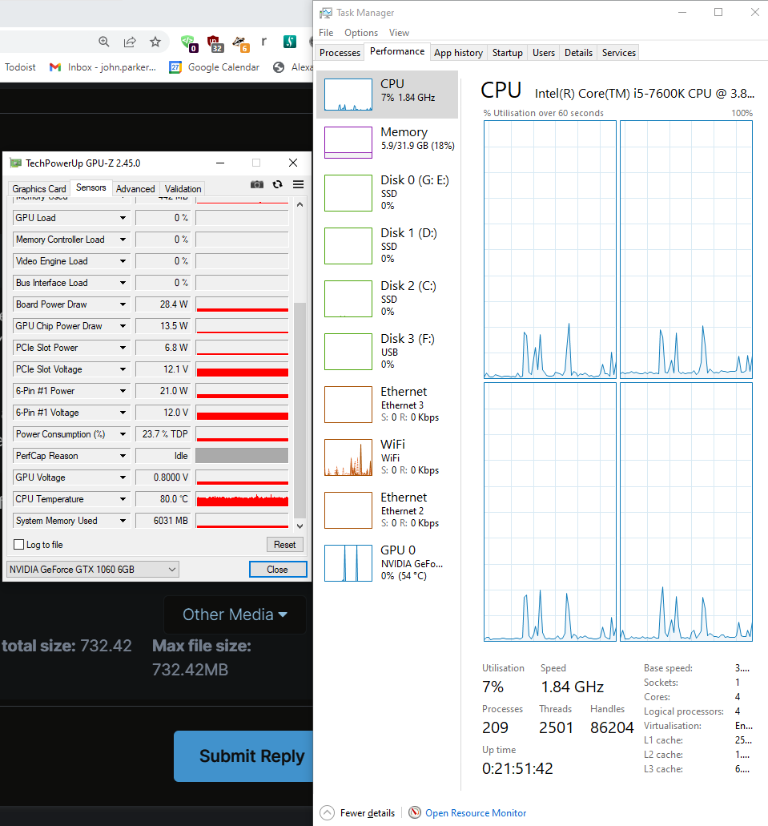The width and height of the screenshot is (768, 826).
Task: Click Submit Reply button
Action: 244,756
